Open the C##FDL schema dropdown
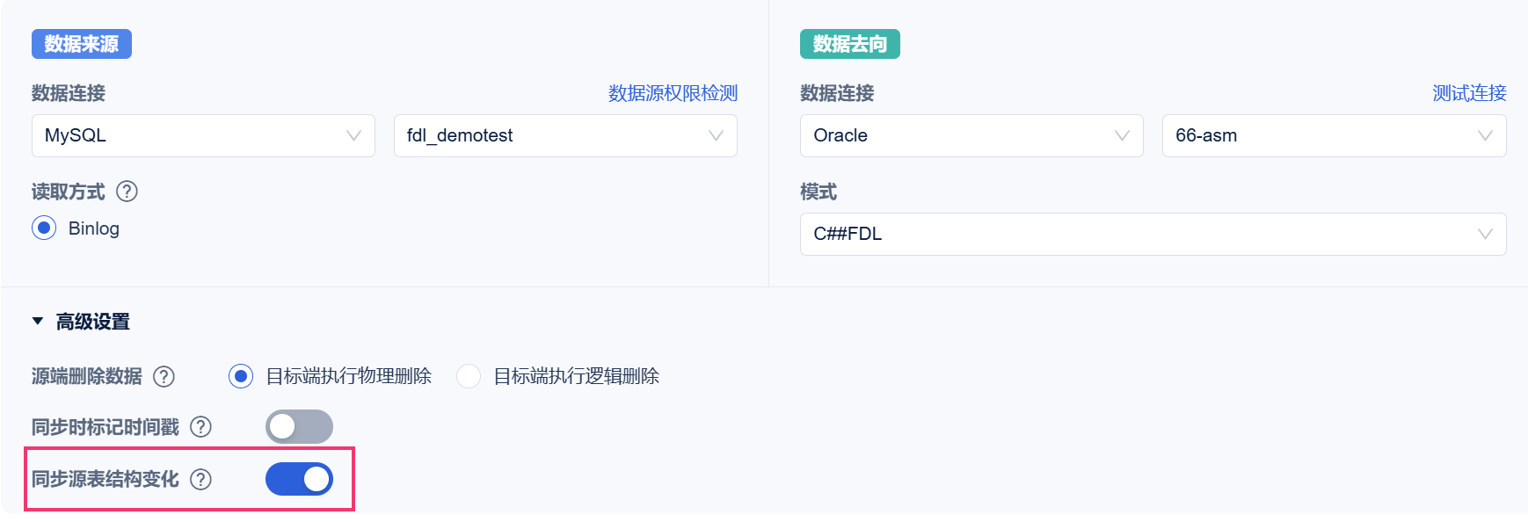1528x522 pixels. [x=1153, y=235]
